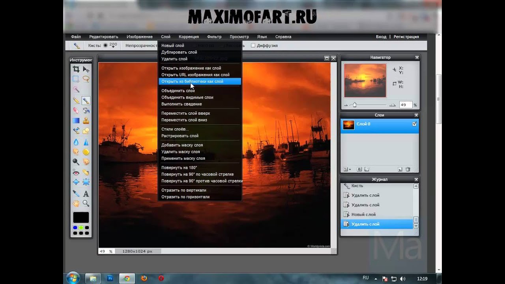Select the Bloat tool
505x284 pixels.
tap(76, 182)
